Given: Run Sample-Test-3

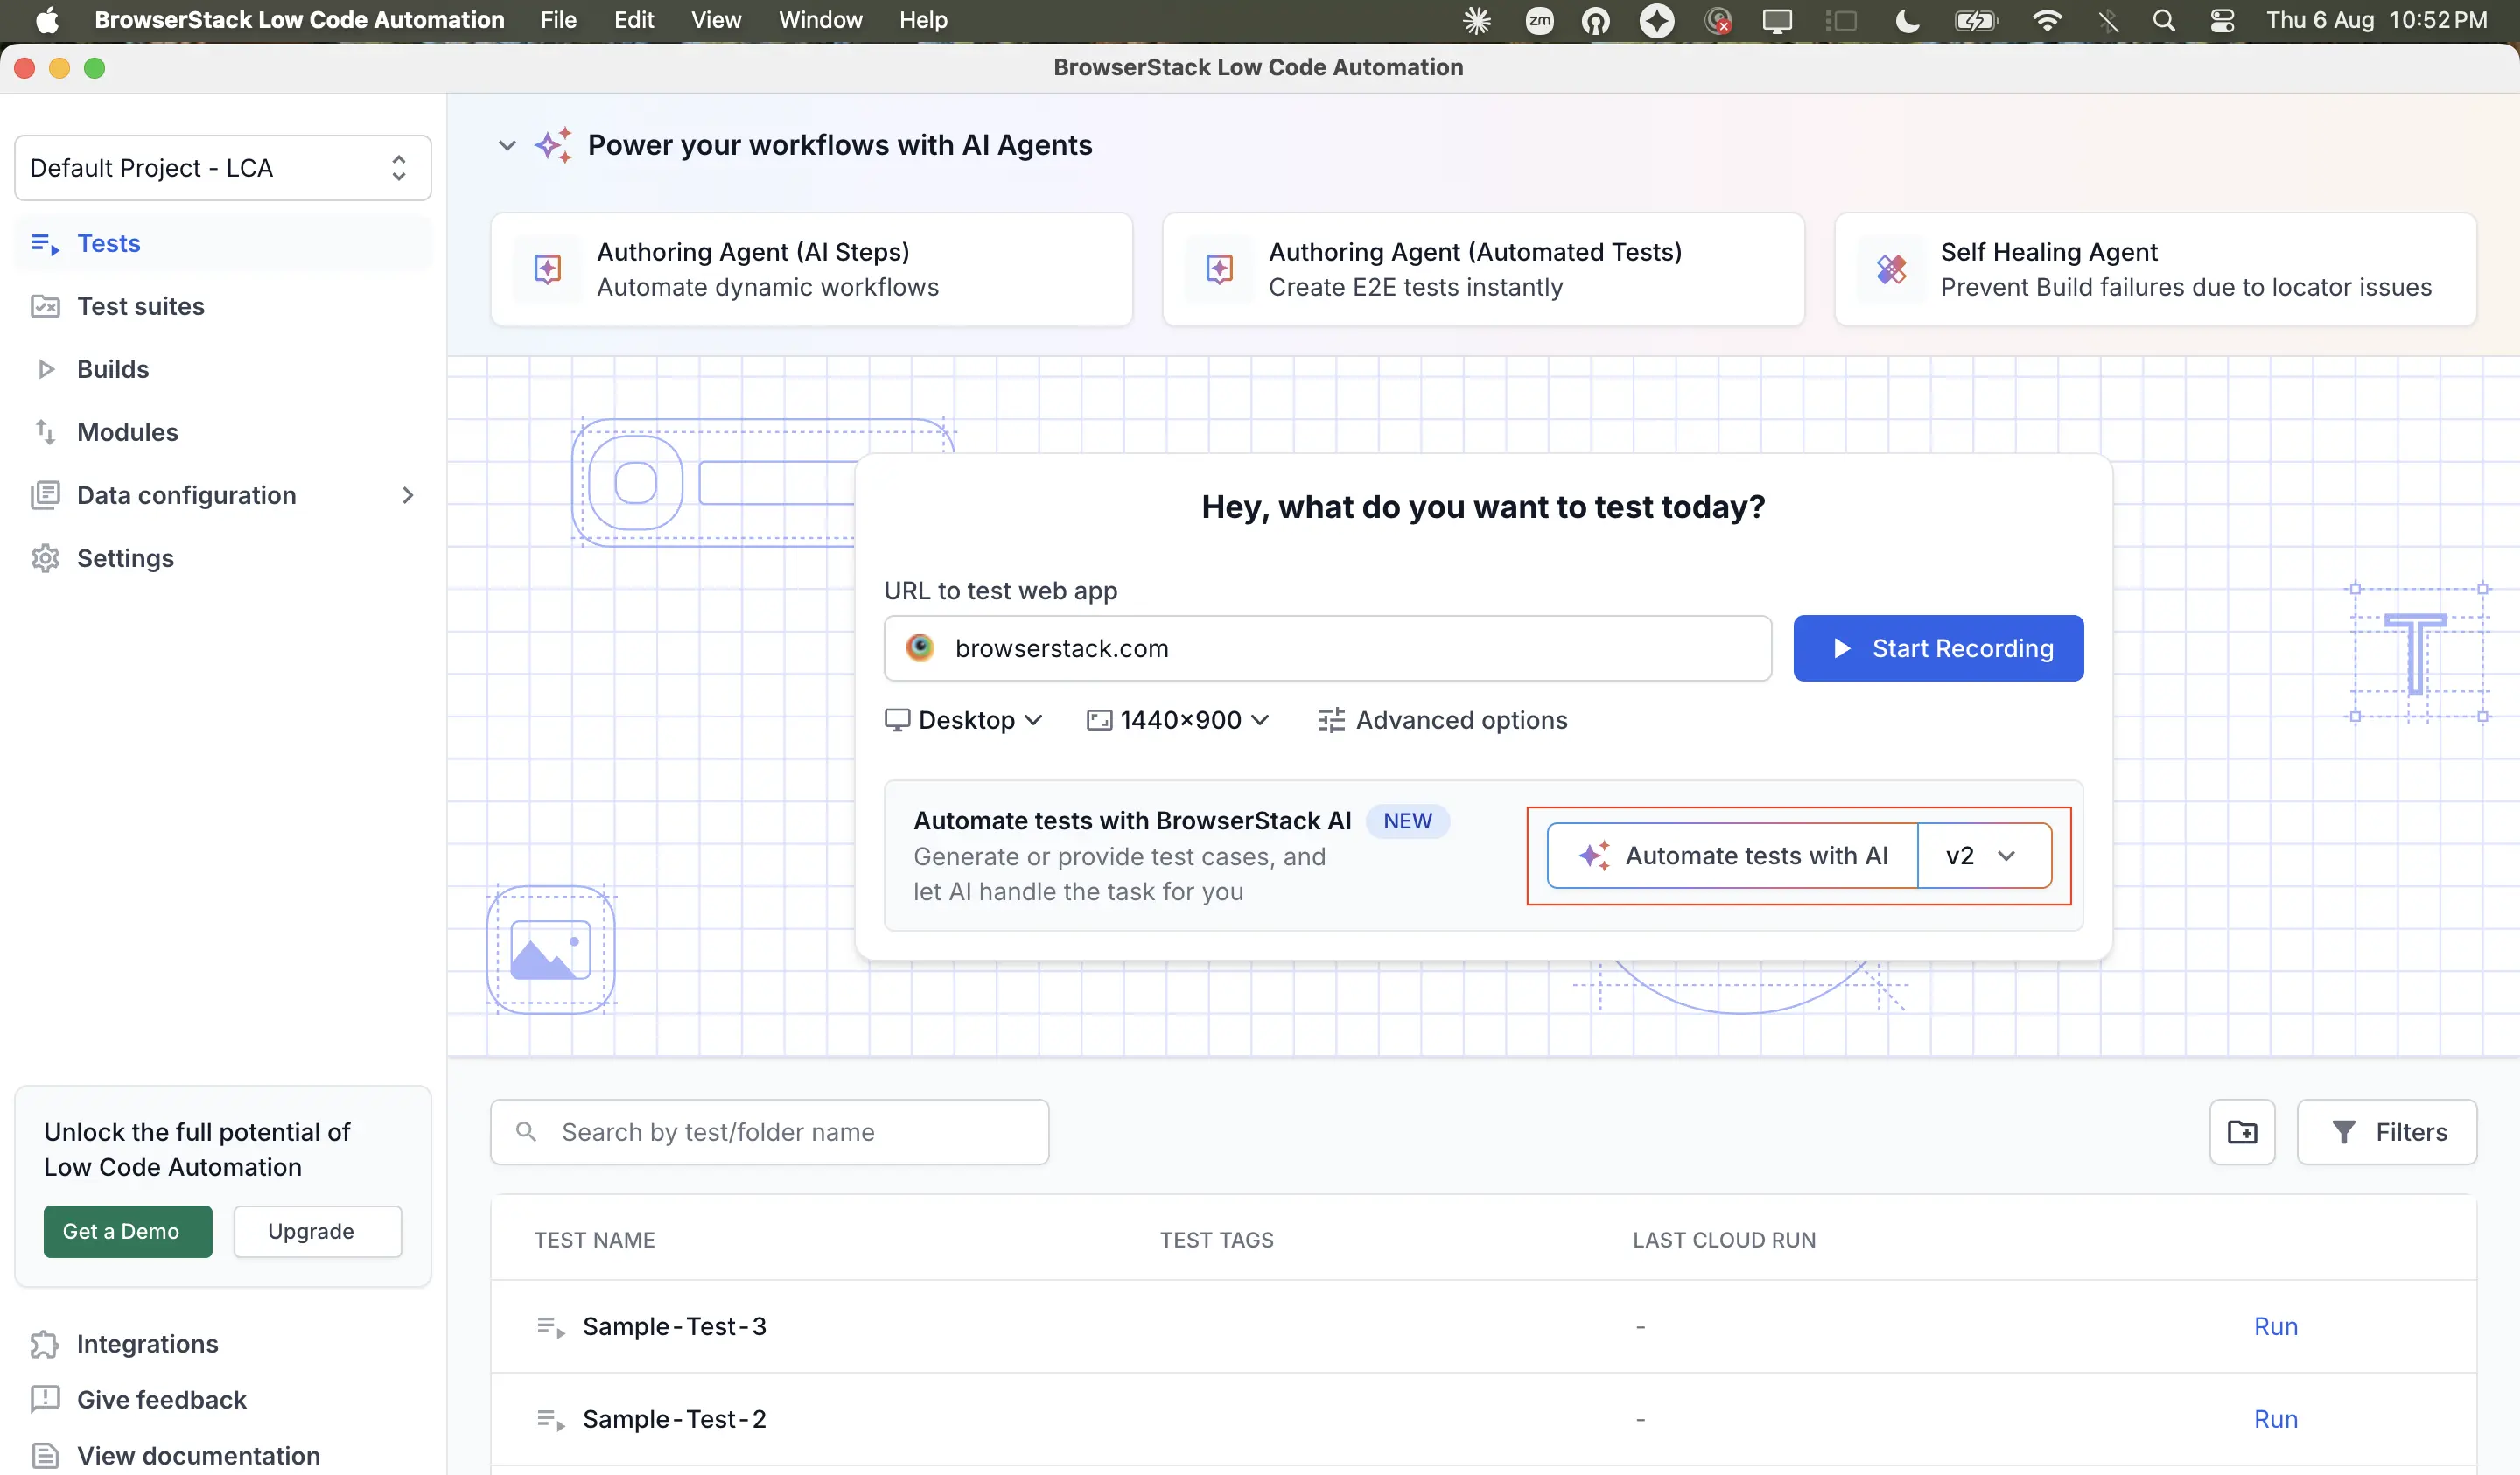Looking at the screenshot, I should [2275, 1326].
